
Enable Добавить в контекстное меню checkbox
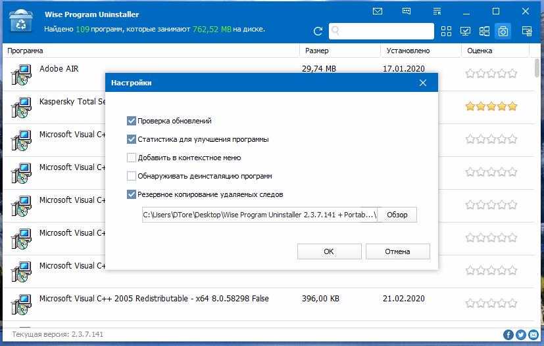coord(131,158)
